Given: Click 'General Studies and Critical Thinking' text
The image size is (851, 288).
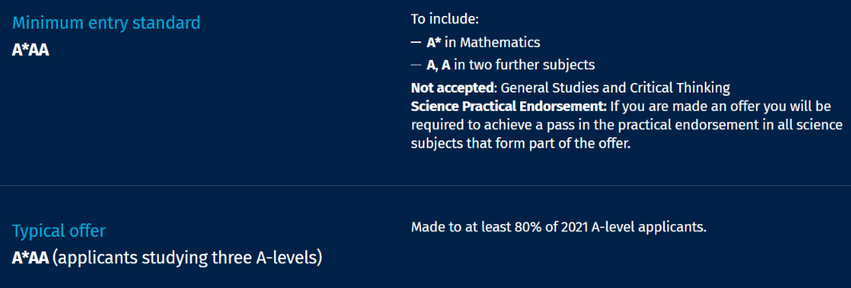Looking at the screenshot, I should pyautogui.click(x=615, y=87).
